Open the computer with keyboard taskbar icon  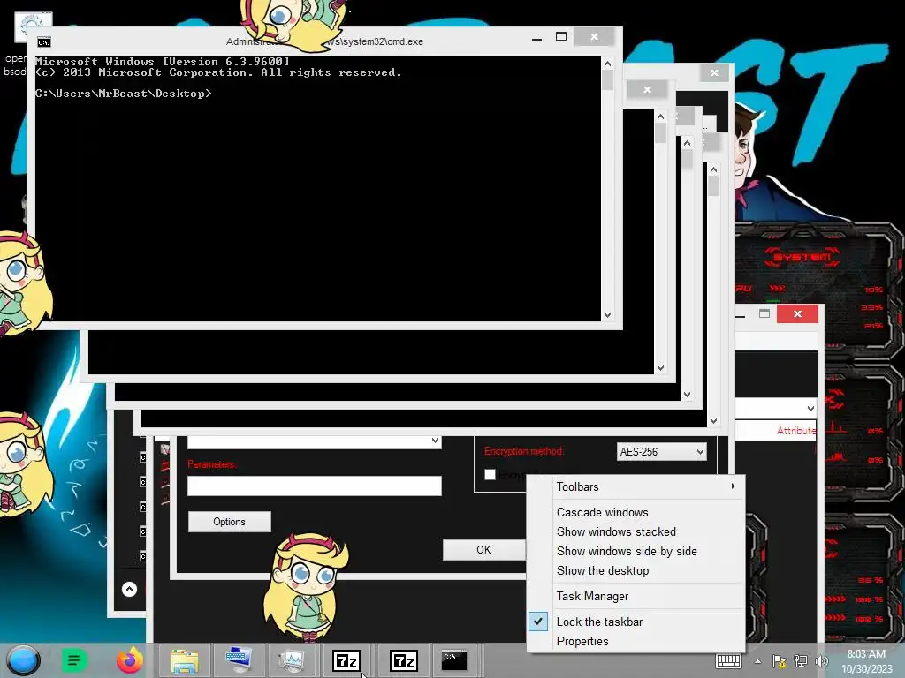pos(239,660)
